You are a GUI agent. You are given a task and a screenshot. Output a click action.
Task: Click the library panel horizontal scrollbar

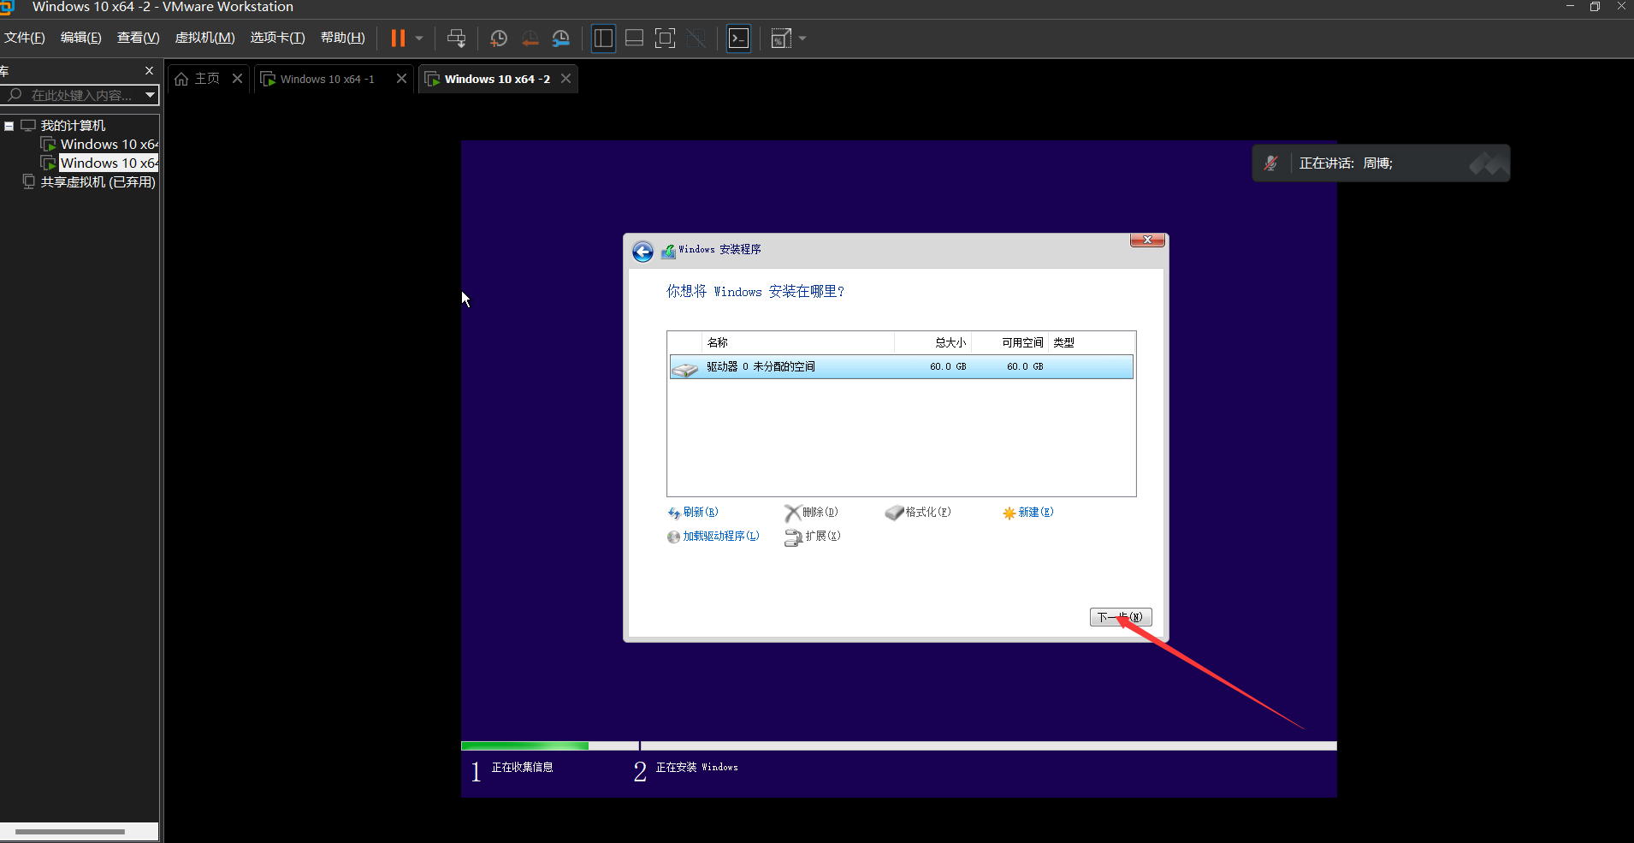[70, 832]
